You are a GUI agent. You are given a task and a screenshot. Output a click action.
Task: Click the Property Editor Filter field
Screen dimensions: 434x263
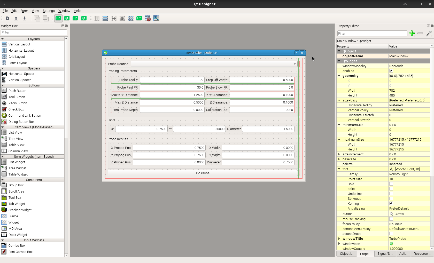(x=372, y=34)
